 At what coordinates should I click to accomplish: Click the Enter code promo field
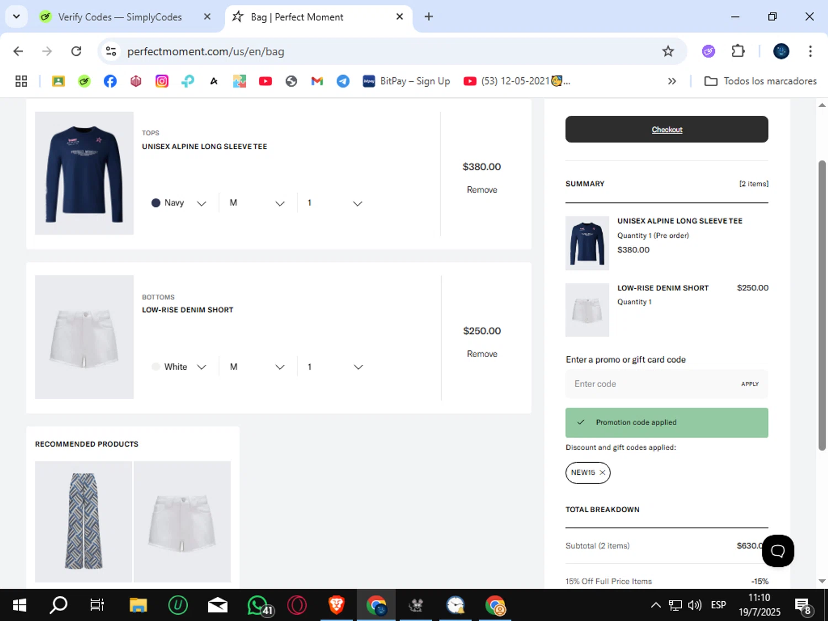651,384
